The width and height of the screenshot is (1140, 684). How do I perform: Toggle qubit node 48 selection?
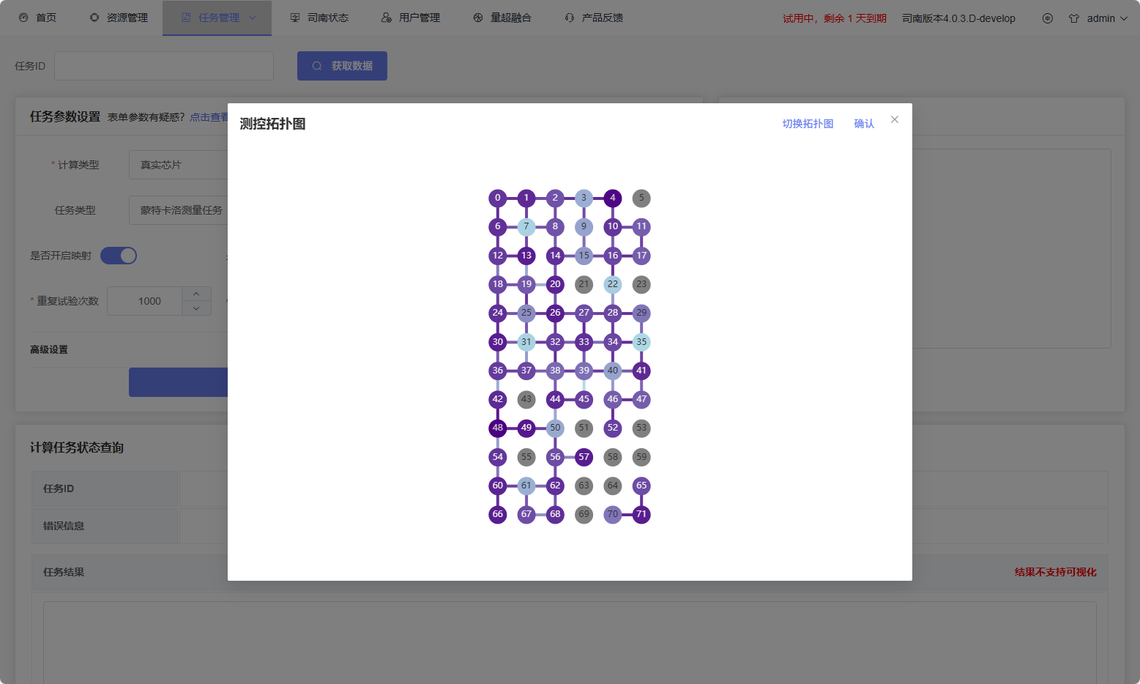[x=497, y=428]
